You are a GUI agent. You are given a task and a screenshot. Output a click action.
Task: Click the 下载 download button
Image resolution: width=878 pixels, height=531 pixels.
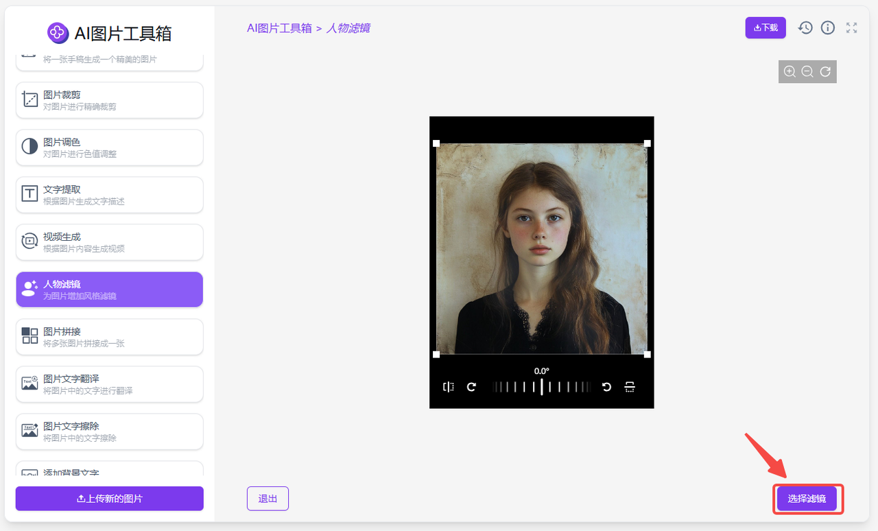(766, 27)
